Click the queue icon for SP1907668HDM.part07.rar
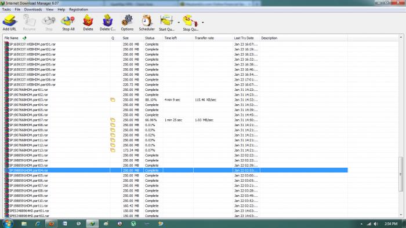Screen dimensions: 406x228 point(113,120)
